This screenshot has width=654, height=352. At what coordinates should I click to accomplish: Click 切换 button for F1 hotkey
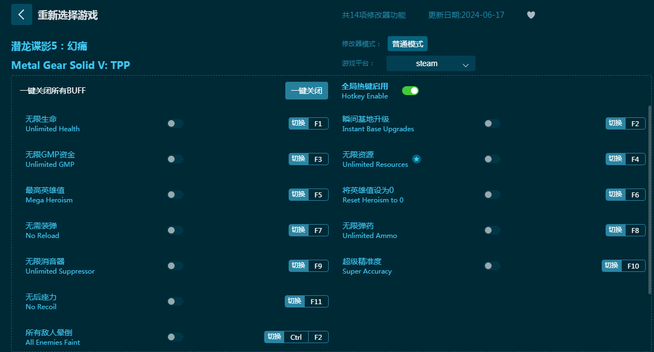pos(298,123)
